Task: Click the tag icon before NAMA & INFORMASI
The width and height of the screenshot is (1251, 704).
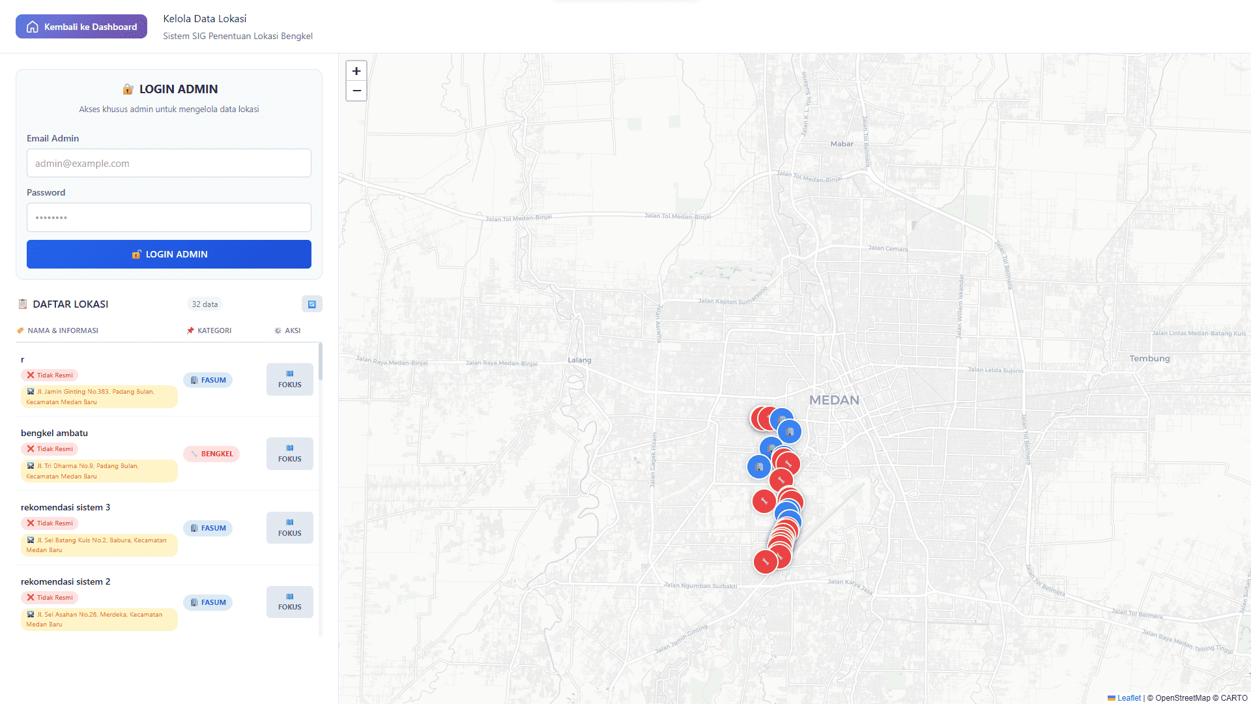Action: coord(20,330)
